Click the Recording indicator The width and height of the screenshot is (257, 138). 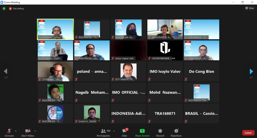[16, 8]
